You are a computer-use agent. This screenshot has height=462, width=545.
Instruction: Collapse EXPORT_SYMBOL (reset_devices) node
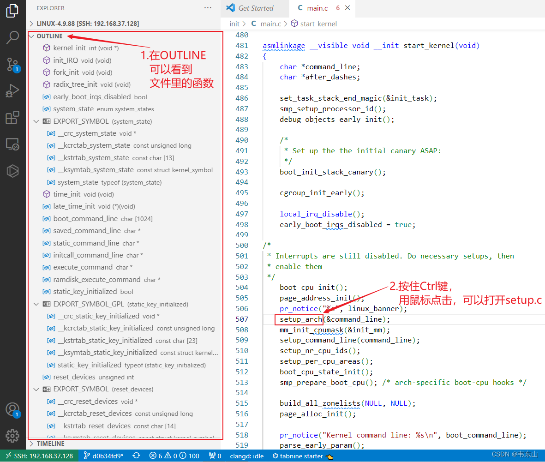(x=36, y=390)
